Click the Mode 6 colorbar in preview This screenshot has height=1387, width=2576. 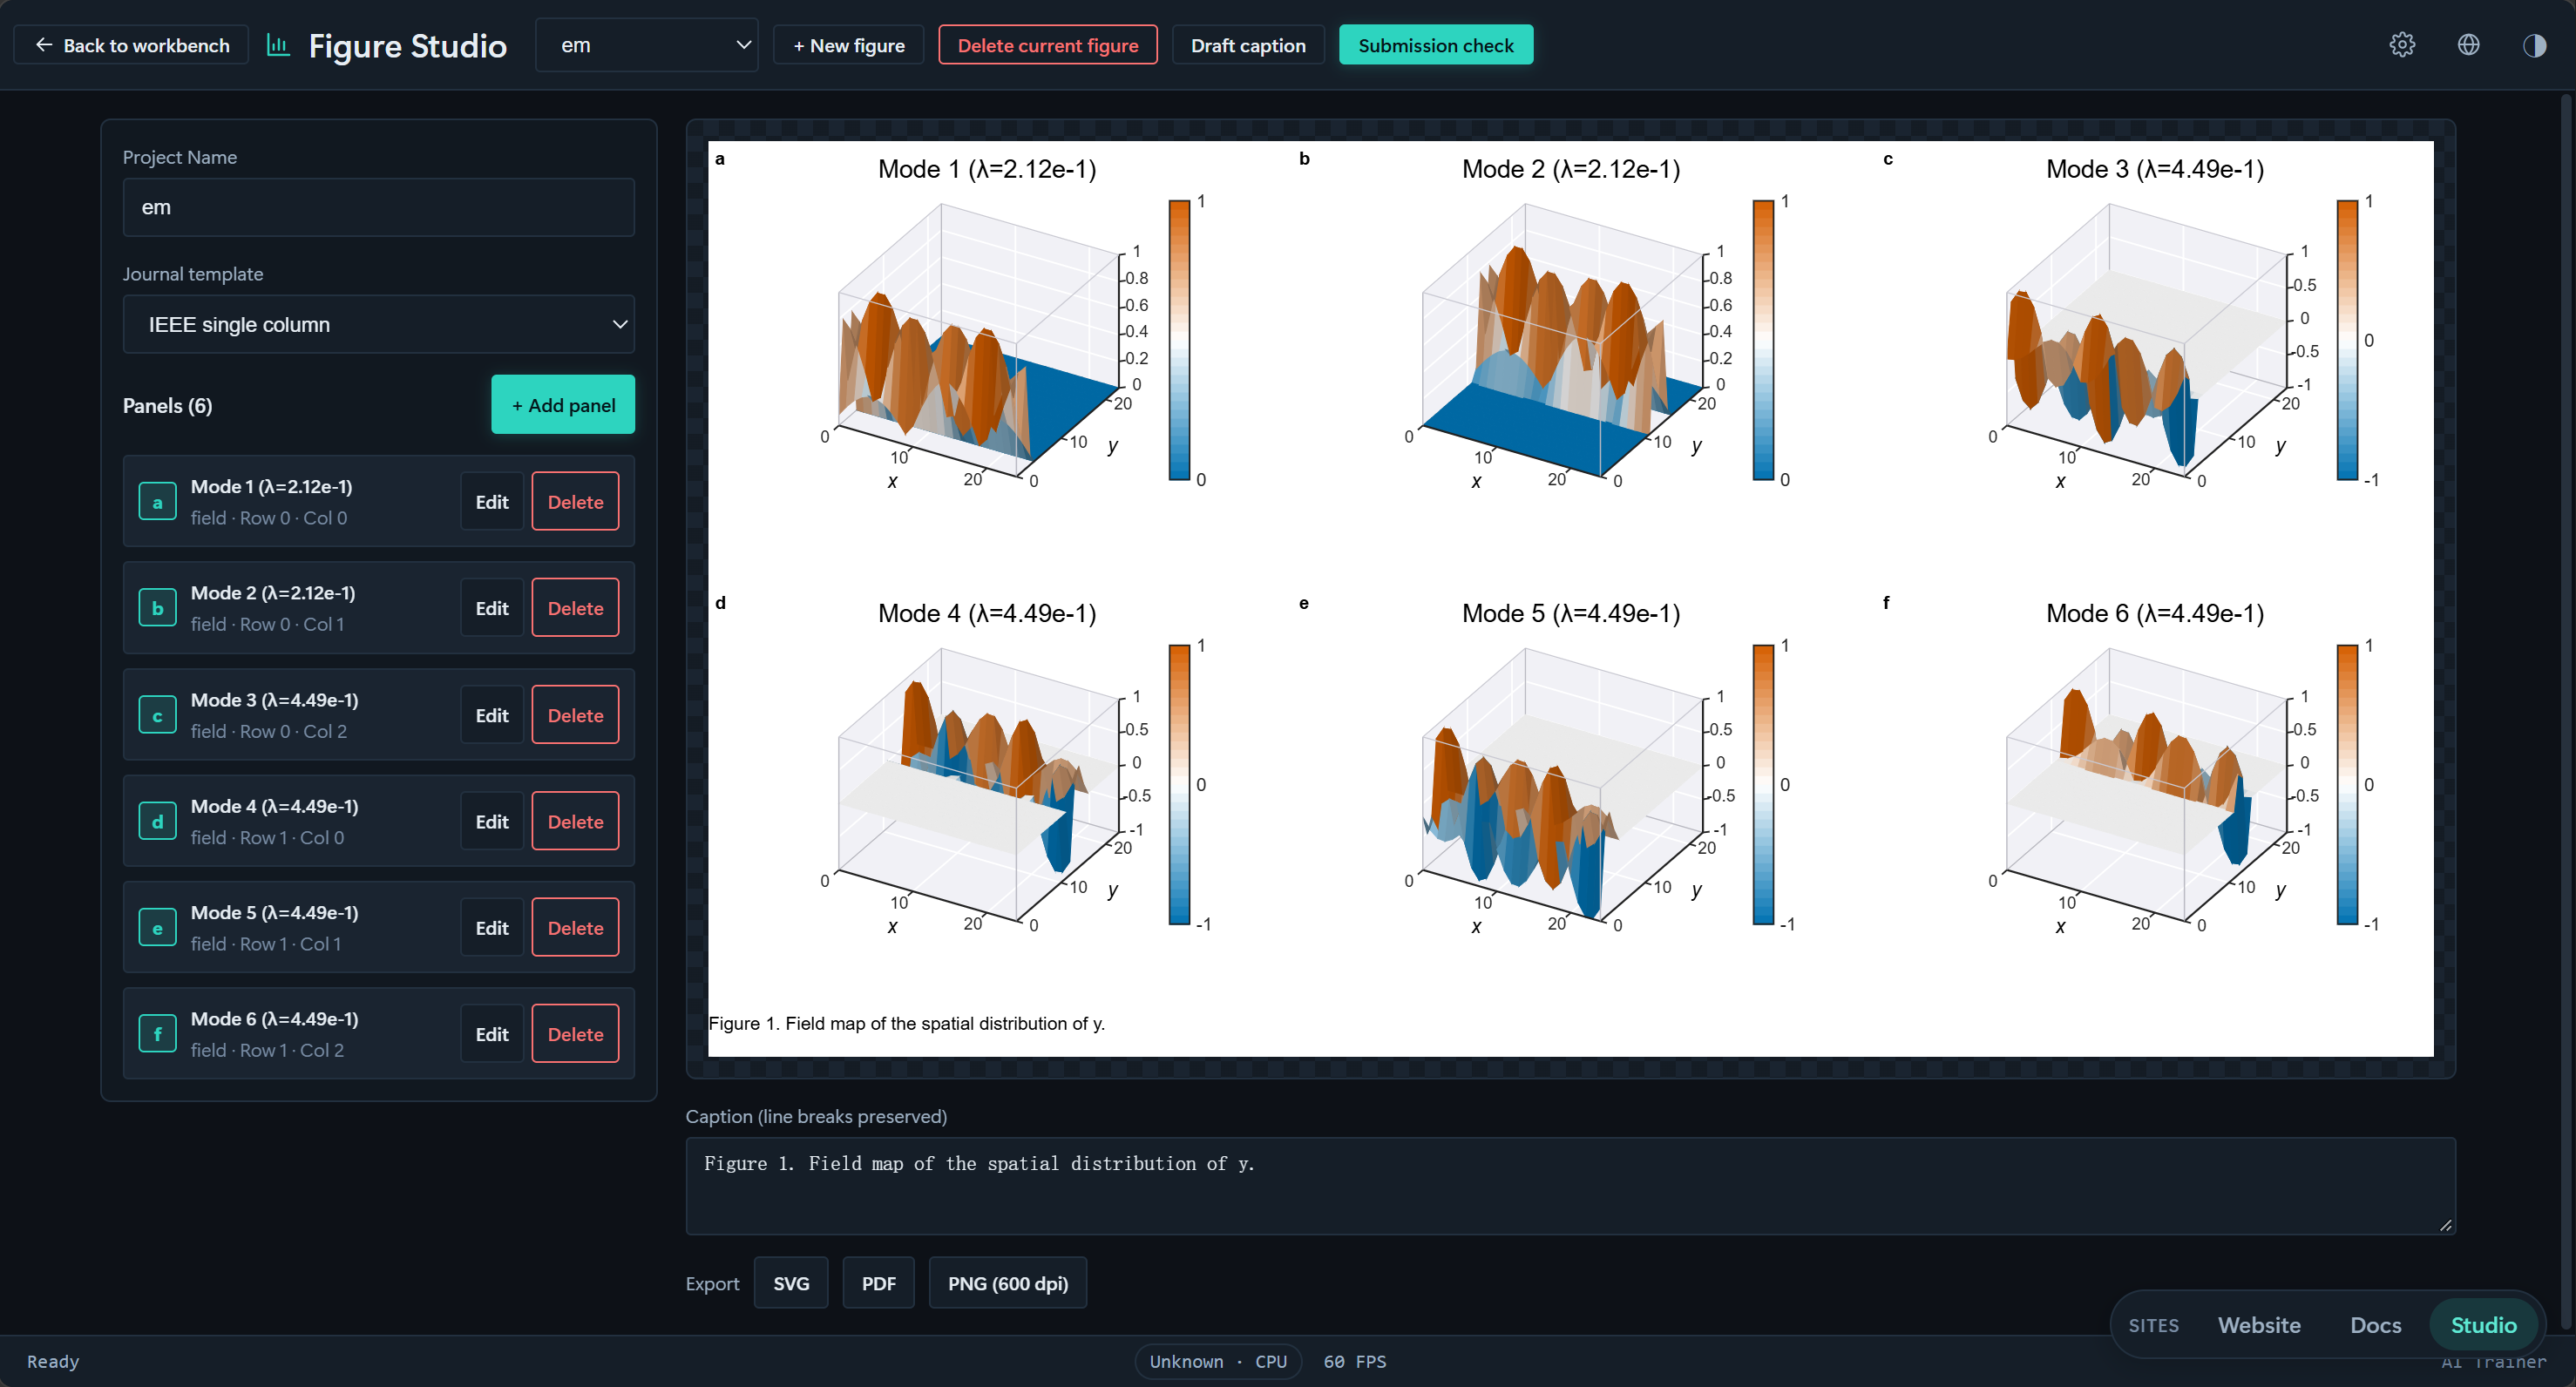click(x=2347, y=785)
